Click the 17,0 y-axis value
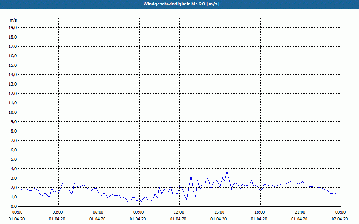The image size is (359, 224). (13, 47)
